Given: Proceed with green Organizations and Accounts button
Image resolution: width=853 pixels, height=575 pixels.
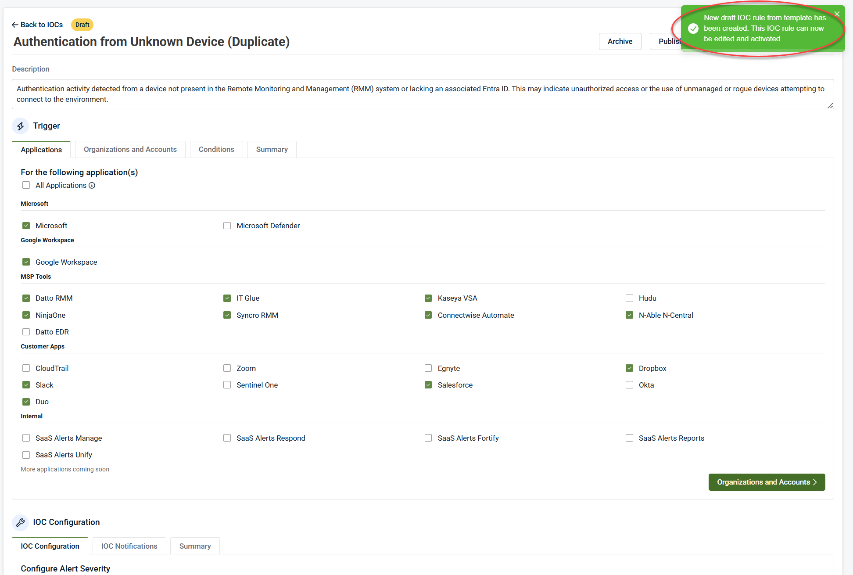Looking at the screenshot, I should tap(766, 482).
